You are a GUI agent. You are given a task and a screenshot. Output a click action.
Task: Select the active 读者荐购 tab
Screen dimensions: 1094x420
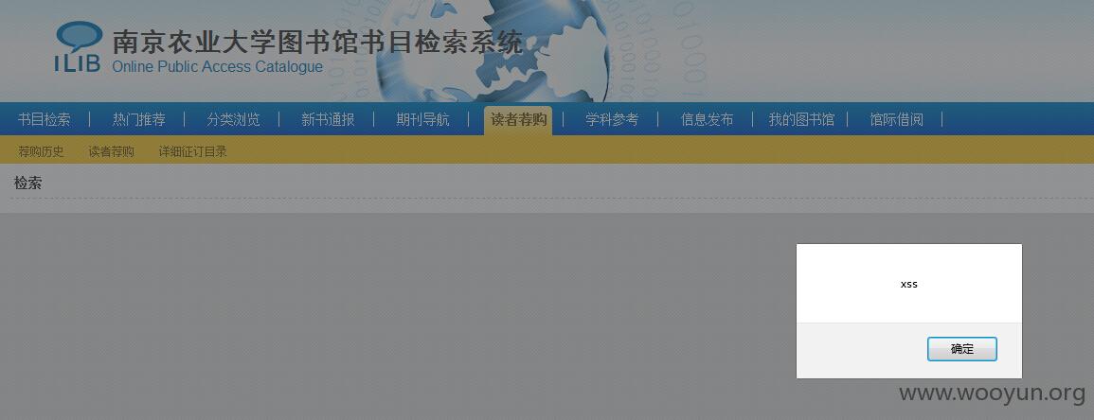click(x=518, y=120)
